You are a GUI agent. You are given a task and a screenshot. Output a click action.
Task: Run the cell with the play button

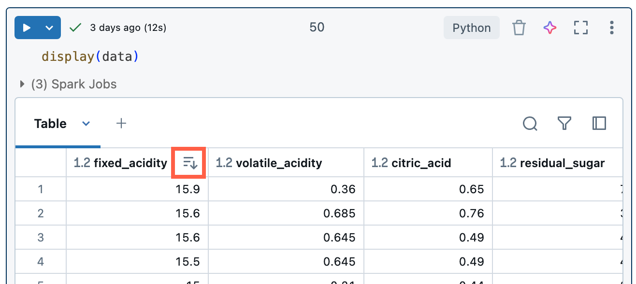(x=27, y=28)
